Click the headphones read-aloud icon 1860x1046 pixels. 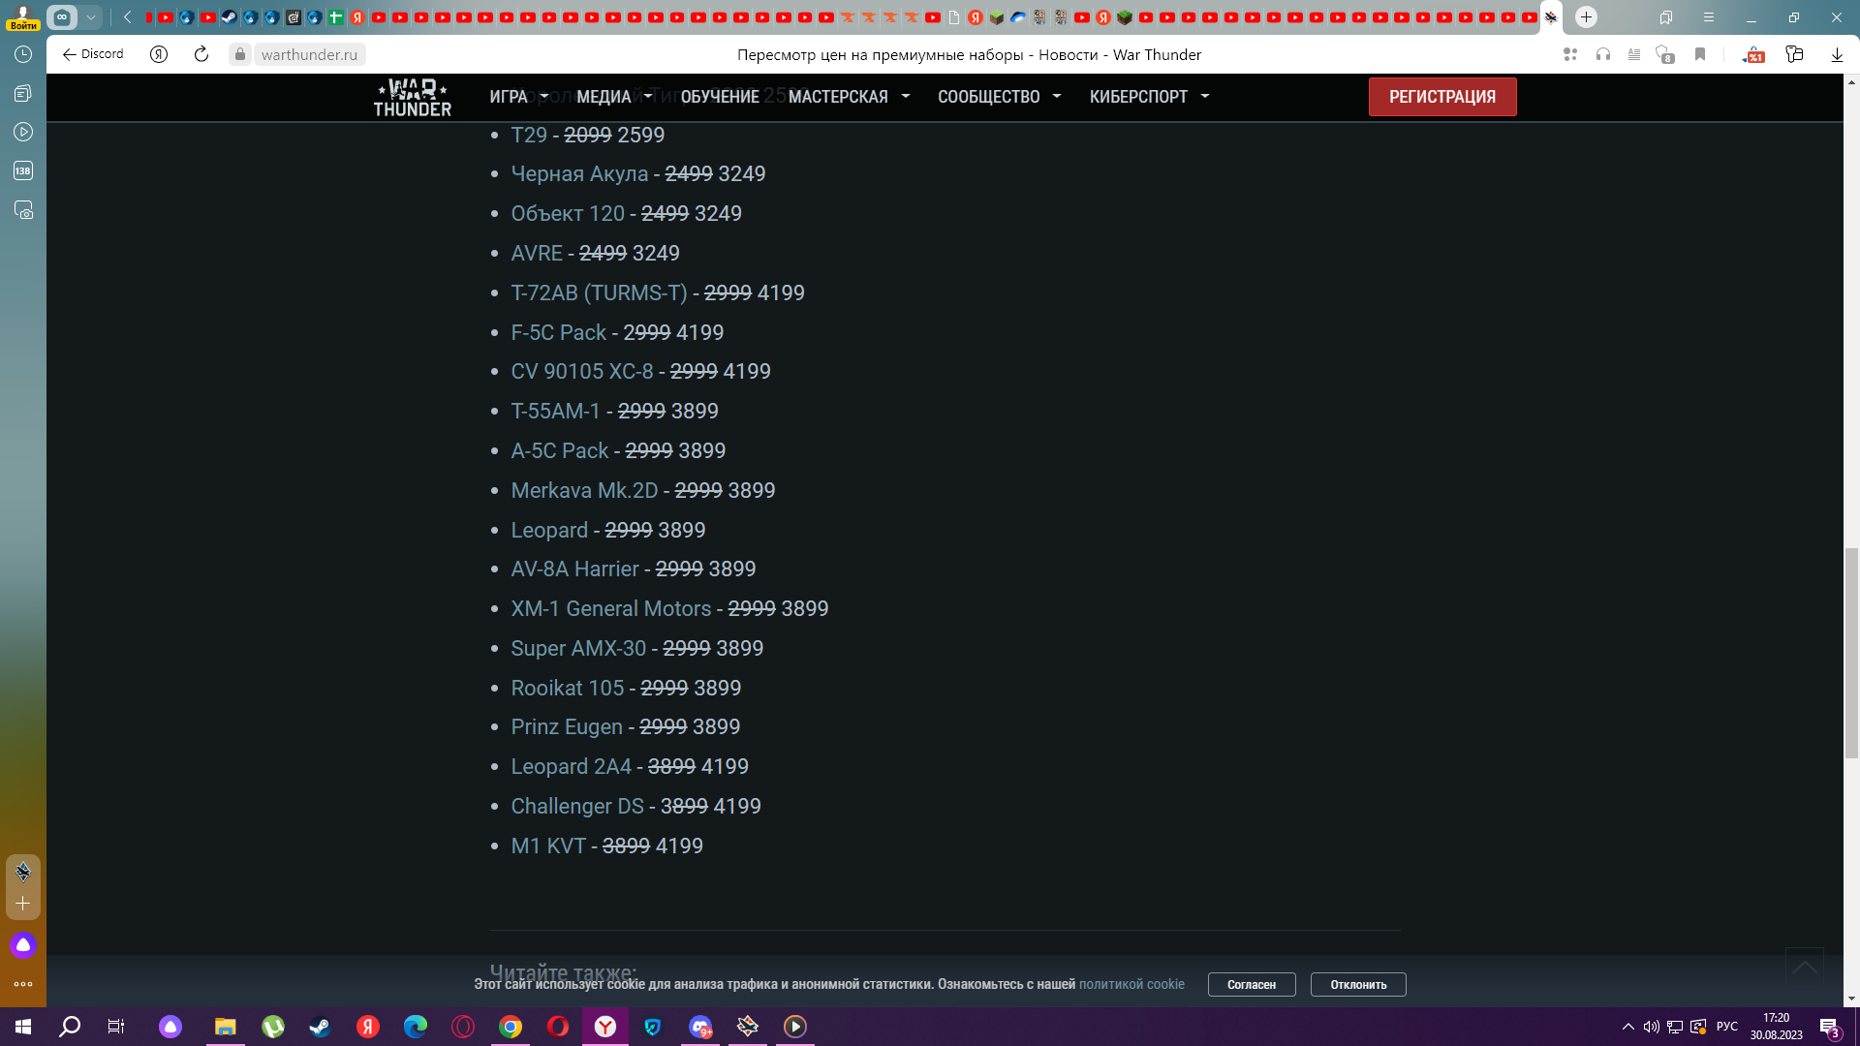click(x=1603, y=54)
